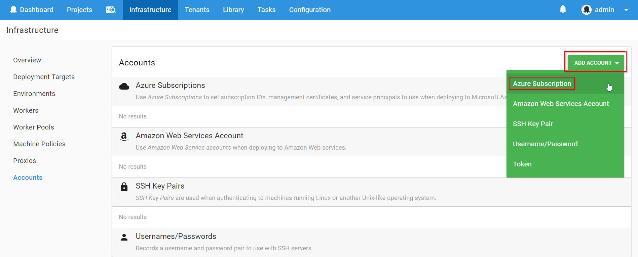The width and height of the screenshot is (638, 257).
Task: Click the admin username label
Action: (604, 10)
